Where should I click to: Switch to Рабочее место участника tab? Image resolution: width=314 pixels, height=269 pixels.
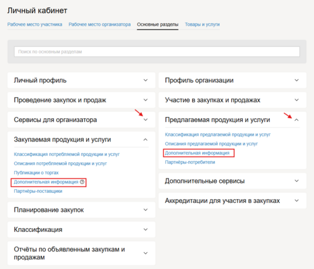(x=35, y=25)
